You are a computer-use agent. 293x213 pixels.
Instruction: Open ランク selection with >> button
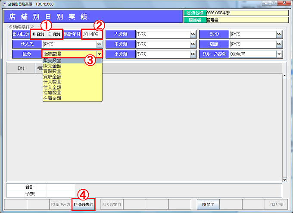pyautogui.click(x=279, y=35)
